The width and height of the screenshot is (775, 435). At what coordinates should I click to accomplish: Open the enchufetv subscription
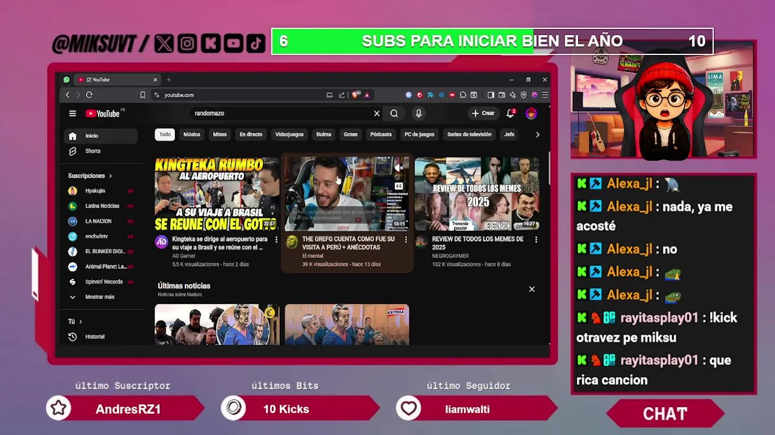click(101, 236)
